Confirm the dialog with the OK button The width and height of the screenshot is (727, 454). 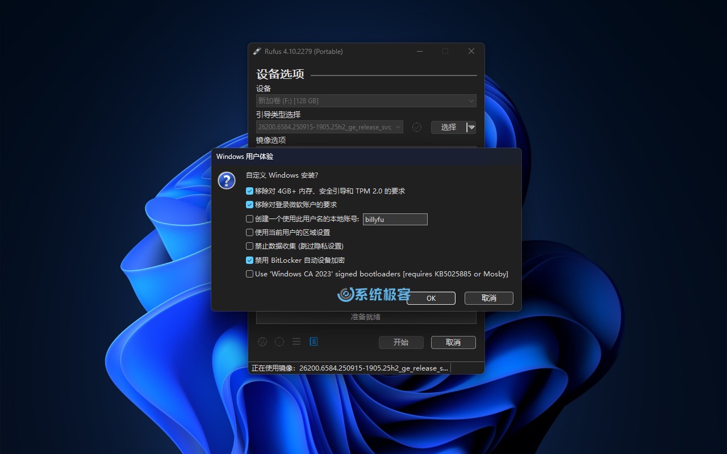pyautogui.click(x=431, y=298)
